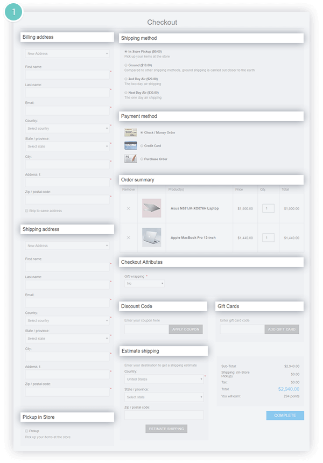Image resolution: width=323 pixels, height=463 pixels.
Task: Tick Ship to same address checkbox
Action: [26, 211]
